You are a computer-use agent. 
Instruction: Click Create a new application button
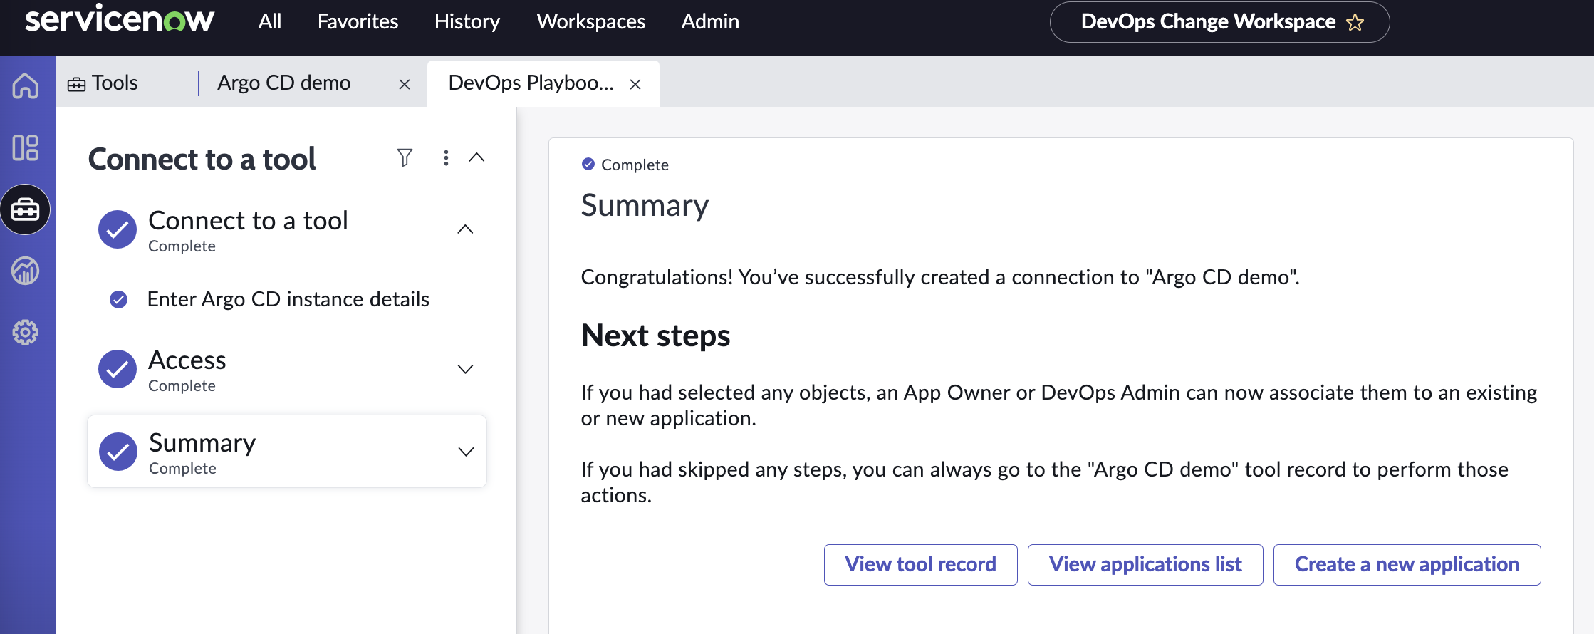[x=1407, y=565]
